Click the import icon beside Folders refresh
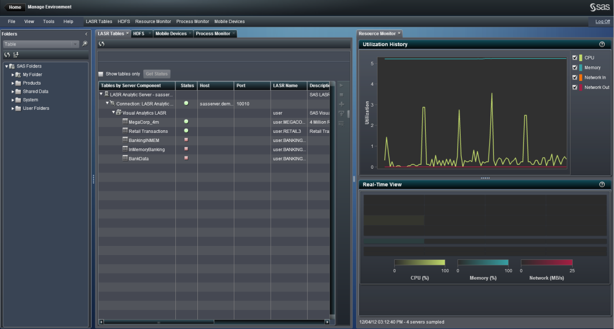Screen dimensions: 614x329 (16, 55)
